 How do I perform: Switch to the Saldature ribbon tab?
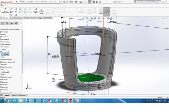click(x=19, y=18)
